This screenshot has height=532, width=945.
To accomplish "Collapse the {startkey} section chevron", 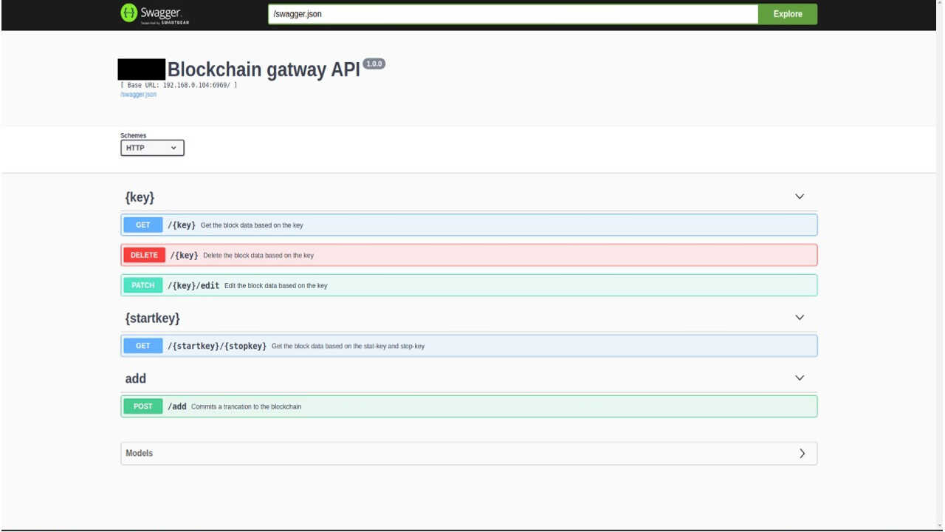I will tap(800, 317).
